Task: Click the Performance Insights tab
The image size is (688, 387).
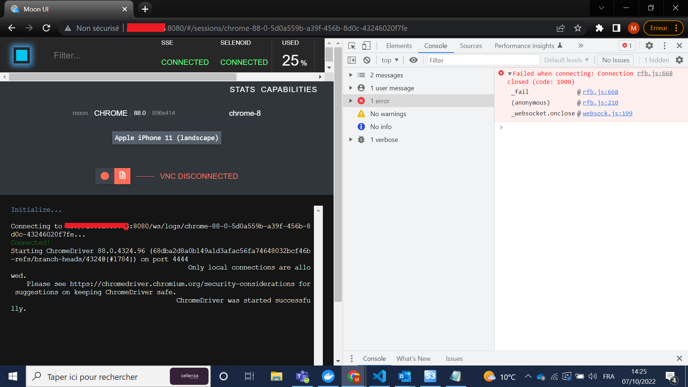Action: [525, 46]
